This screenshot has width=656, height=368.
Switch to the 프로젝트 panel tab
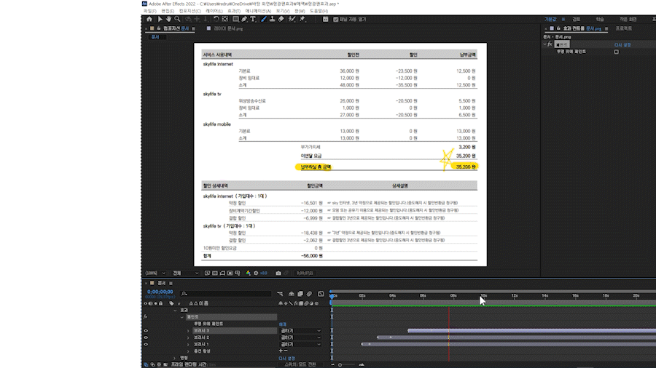624,28
